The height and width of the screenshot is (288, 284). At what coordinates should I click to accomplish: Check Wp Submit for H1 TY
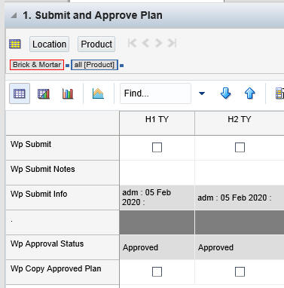157,148
